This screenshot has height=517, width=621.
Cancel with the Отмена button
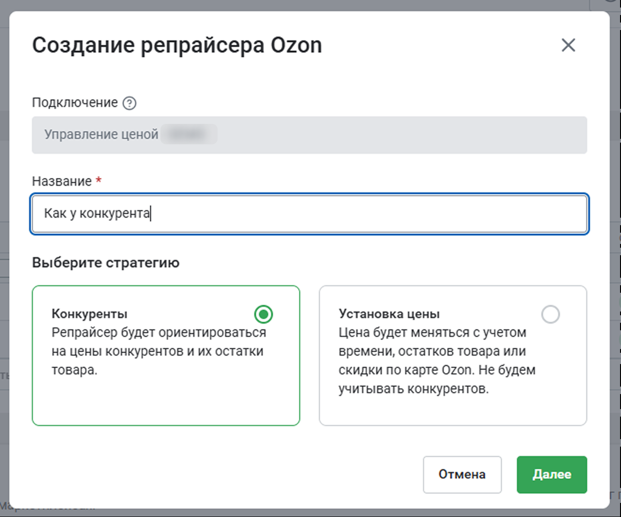point(462,474)
